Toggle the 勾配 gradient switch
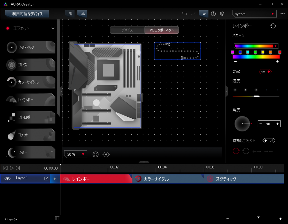The width and height of the screenshot is (288, 224). (x=265, y=71)
